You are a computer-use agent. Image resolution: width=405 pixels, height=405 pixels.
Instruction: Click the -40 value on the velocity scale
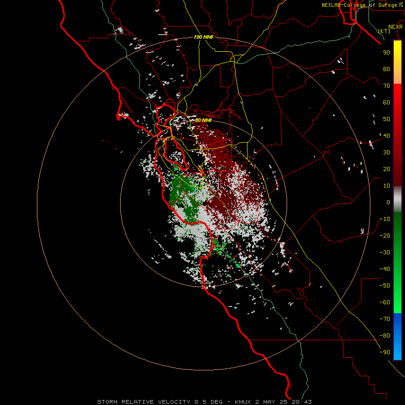[x=385, y=269]
